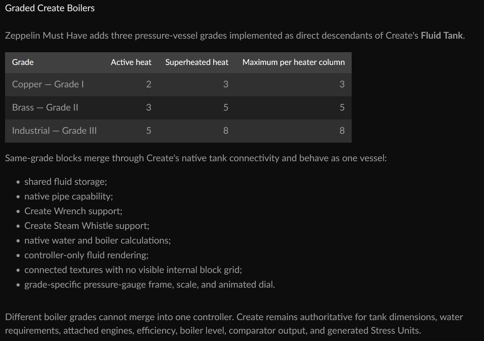Click the shared fluid storage bullet
The height and width of the screenshot is (341, 484).
(65, 182)
